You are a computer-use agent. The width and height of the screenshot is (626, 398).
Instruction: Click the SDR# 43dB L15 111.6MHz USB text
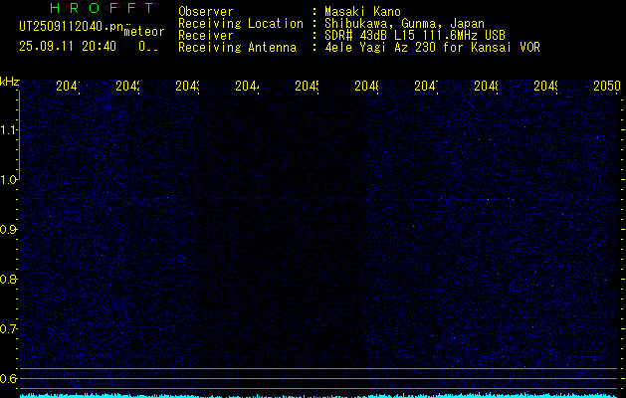point(415,36)
